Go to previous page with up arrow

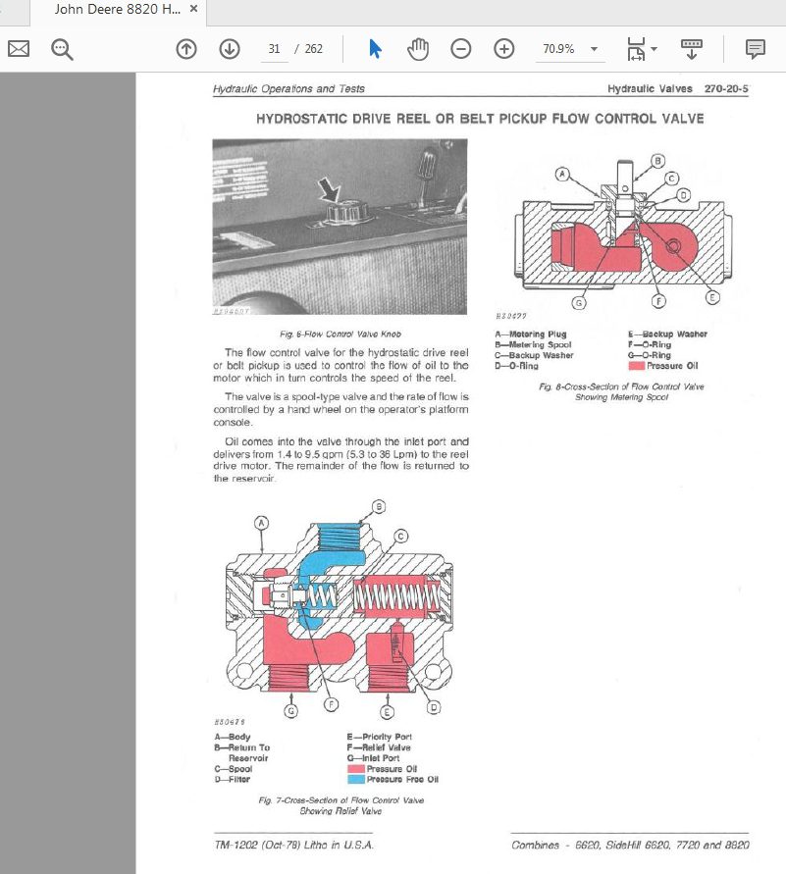[186, 49]
